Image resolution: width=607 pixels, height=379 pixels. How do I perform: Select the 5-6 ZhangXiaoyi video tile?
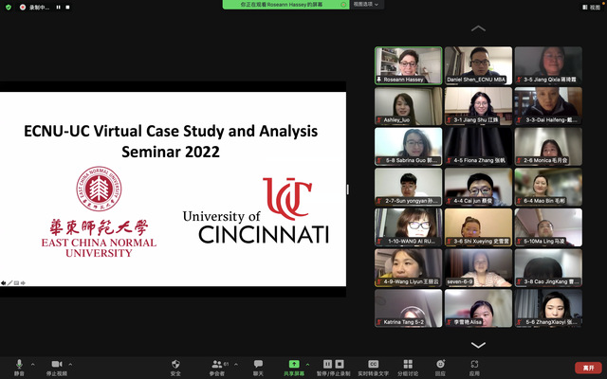pyautogui.click(x=548, y=308)
